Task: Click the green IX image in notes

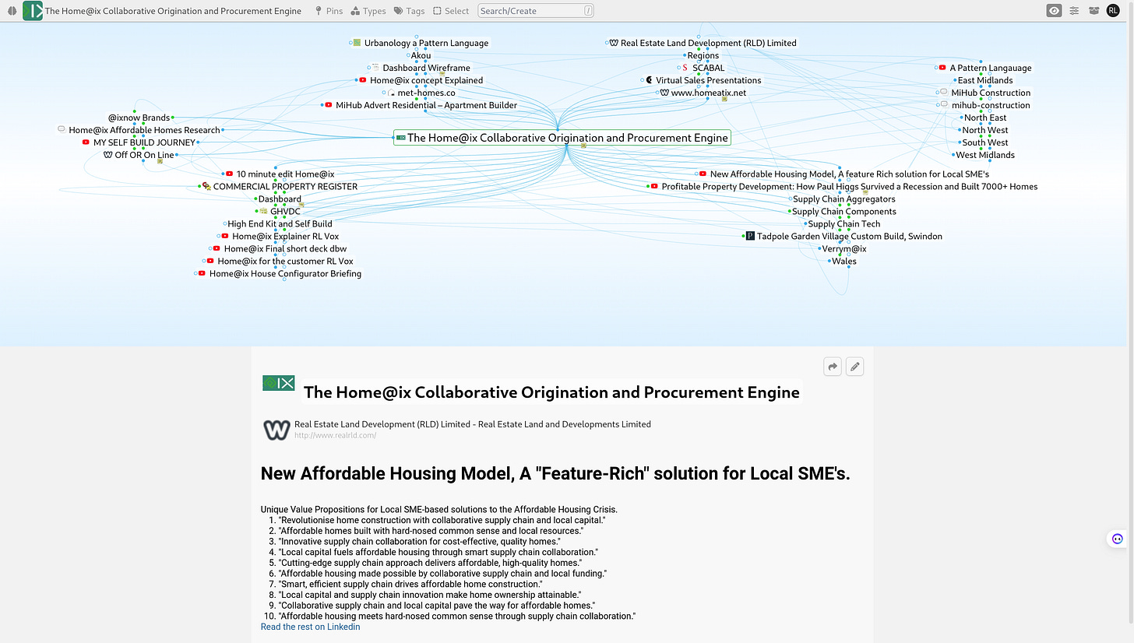Action: click(279, 383)
